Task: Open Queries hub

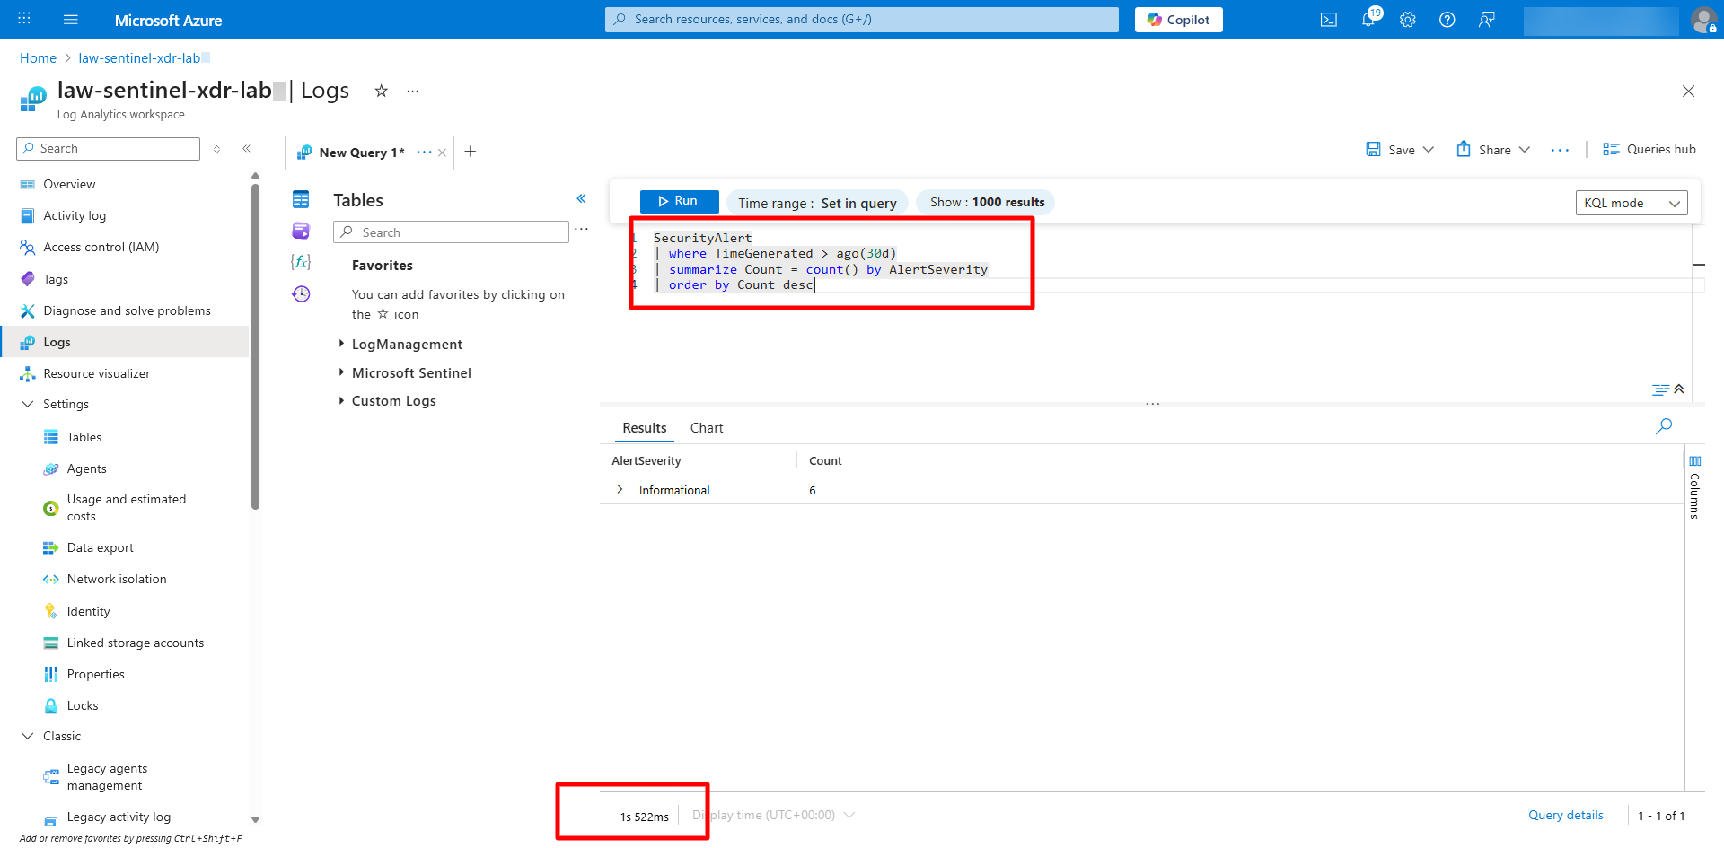Action: [x=1649, y=150]
